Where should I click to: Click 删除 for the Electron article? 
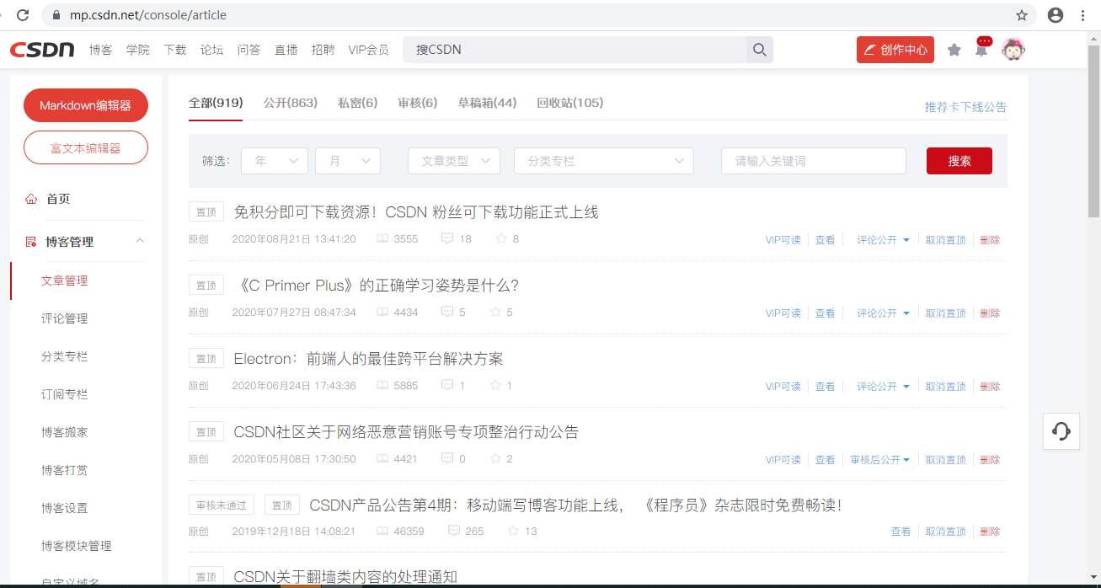[x=991, y=387]
